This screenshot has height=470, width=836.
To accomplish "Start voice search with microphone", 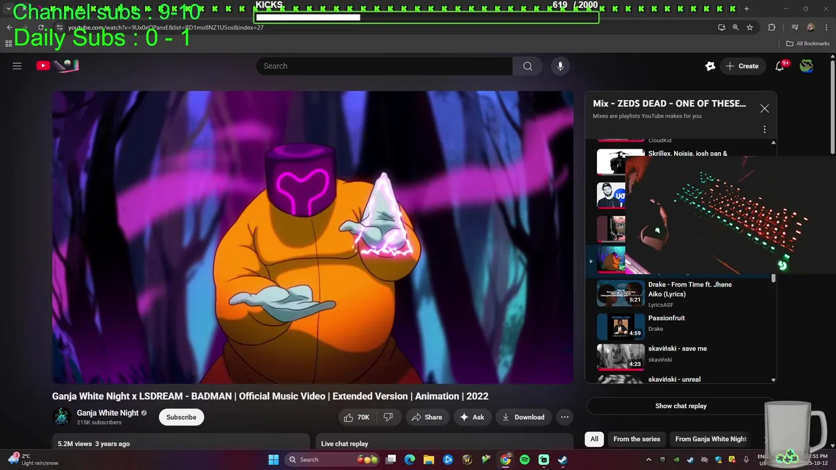I will point(560,66).
